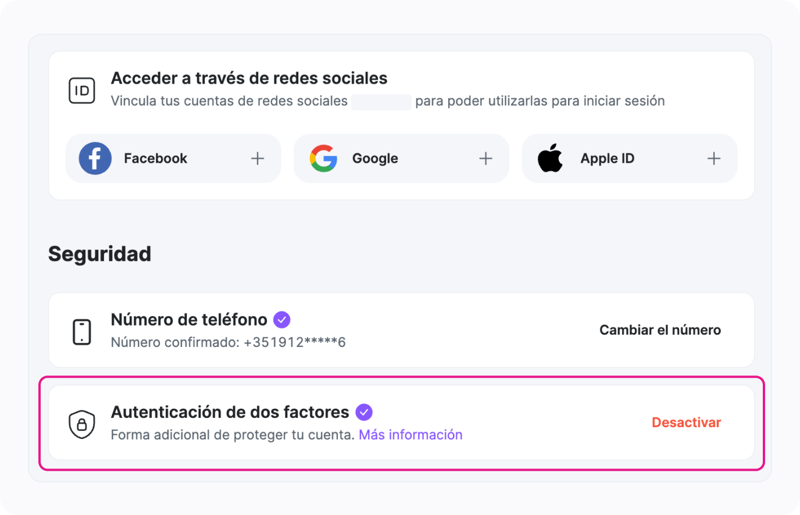Connect Apple ID with the plus icon
The width and height of the screenshot is (800, 515).
point(714,158)
